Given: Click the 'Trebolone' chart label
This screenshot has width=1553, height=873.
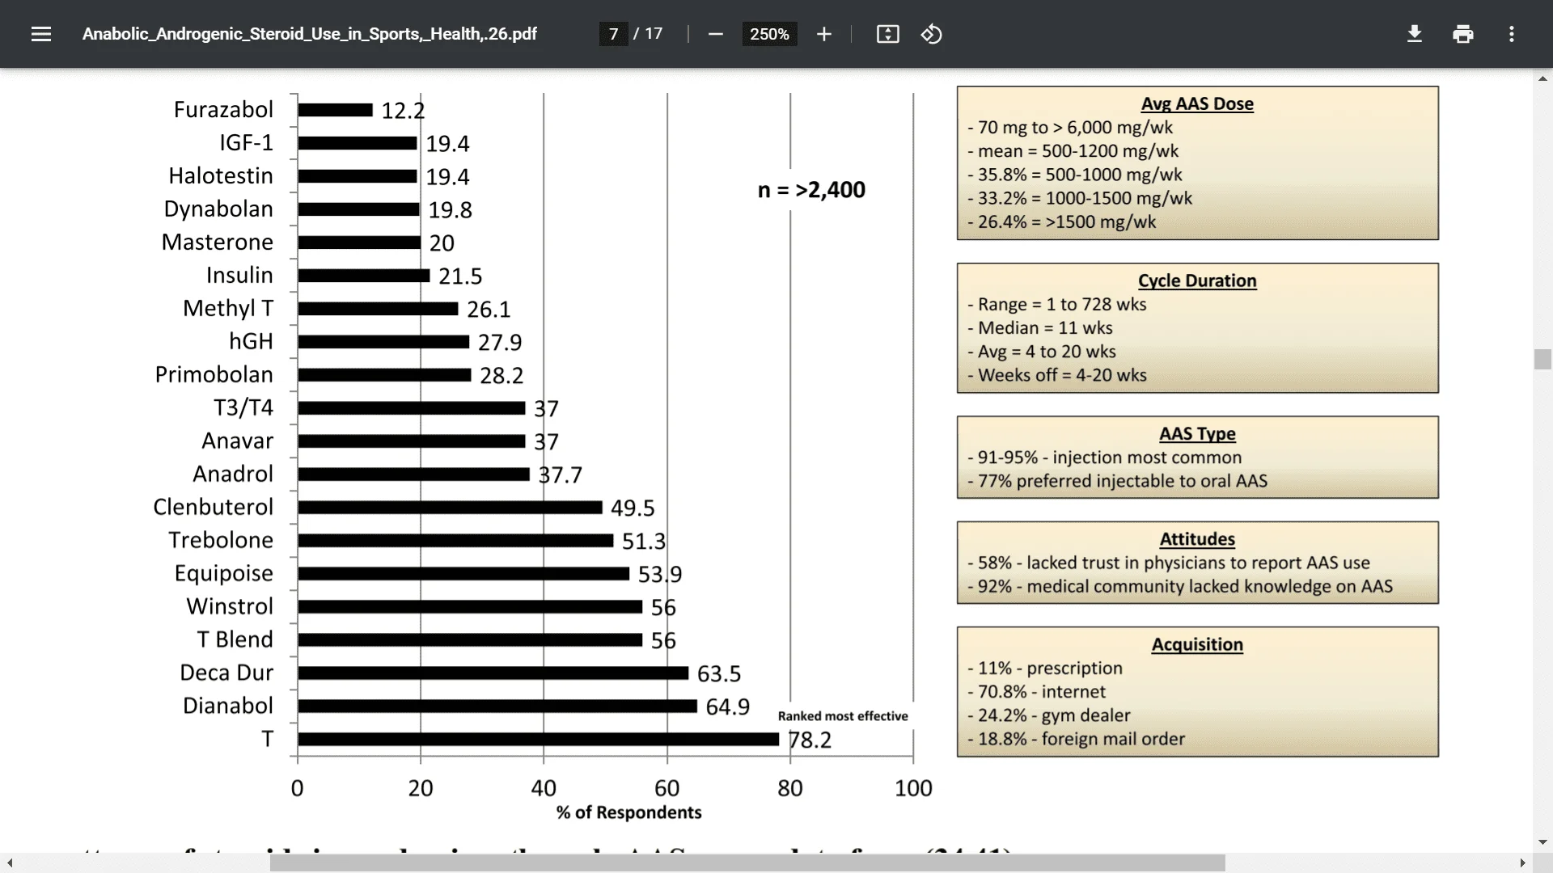Looking at the screenshot, I should tap(221, 540).
